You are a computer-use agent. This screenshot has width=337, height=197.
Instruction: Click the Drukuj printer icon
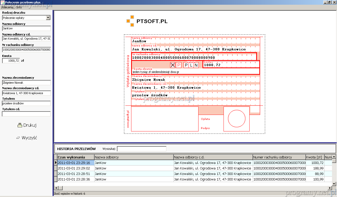20,125
